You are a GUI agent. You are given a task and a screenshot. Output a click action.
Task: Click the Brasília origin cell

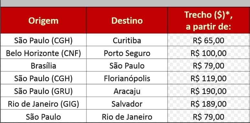(x=43, y=65)
